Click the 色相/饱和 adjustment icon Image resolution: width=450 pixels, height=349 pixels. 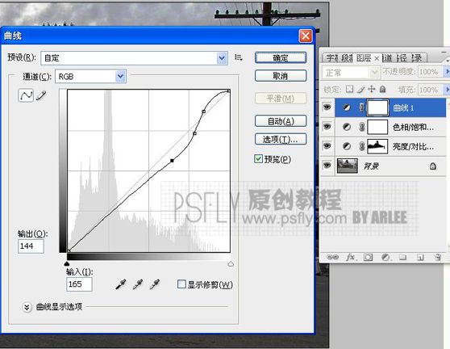coord(347,127)
